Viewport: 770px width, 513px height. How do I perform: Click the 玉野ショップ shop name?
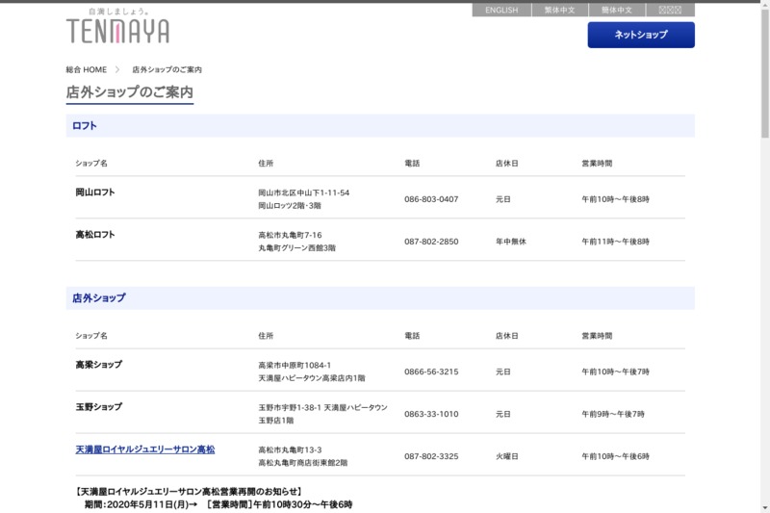99,407
